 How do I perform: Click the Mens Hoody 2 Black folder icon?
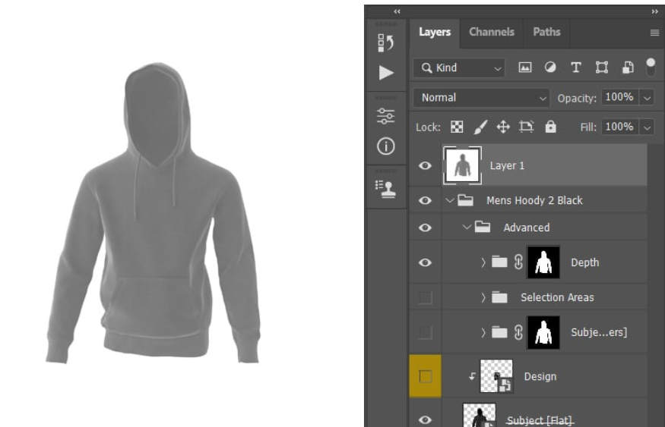pos(465,199)
